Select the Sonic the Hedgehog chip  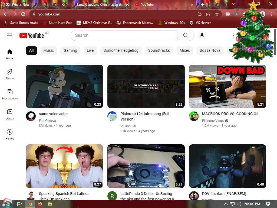coord(121,51)
